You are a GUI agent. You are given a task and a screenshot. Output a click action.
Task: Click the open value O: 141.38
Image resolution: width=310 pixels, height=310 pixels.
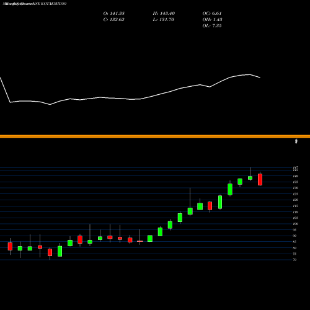[113, 14]
